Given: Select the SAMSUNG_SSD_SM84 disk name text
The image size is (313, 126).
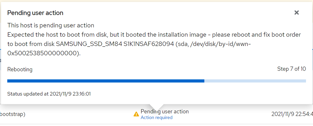Looking at the screenshot, I should (x=89, y=44).
